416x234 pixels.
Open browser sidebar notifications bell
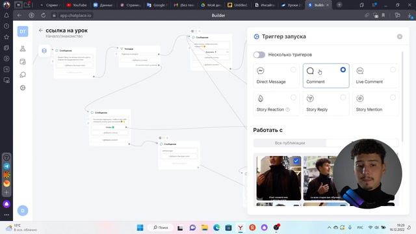click(6, 16)
